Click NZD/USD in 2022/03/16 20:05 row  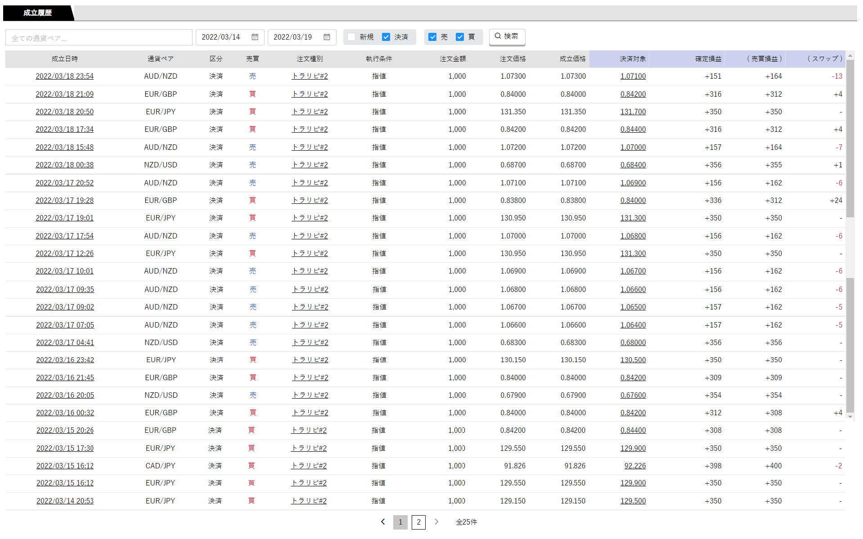tap(161, 395)
